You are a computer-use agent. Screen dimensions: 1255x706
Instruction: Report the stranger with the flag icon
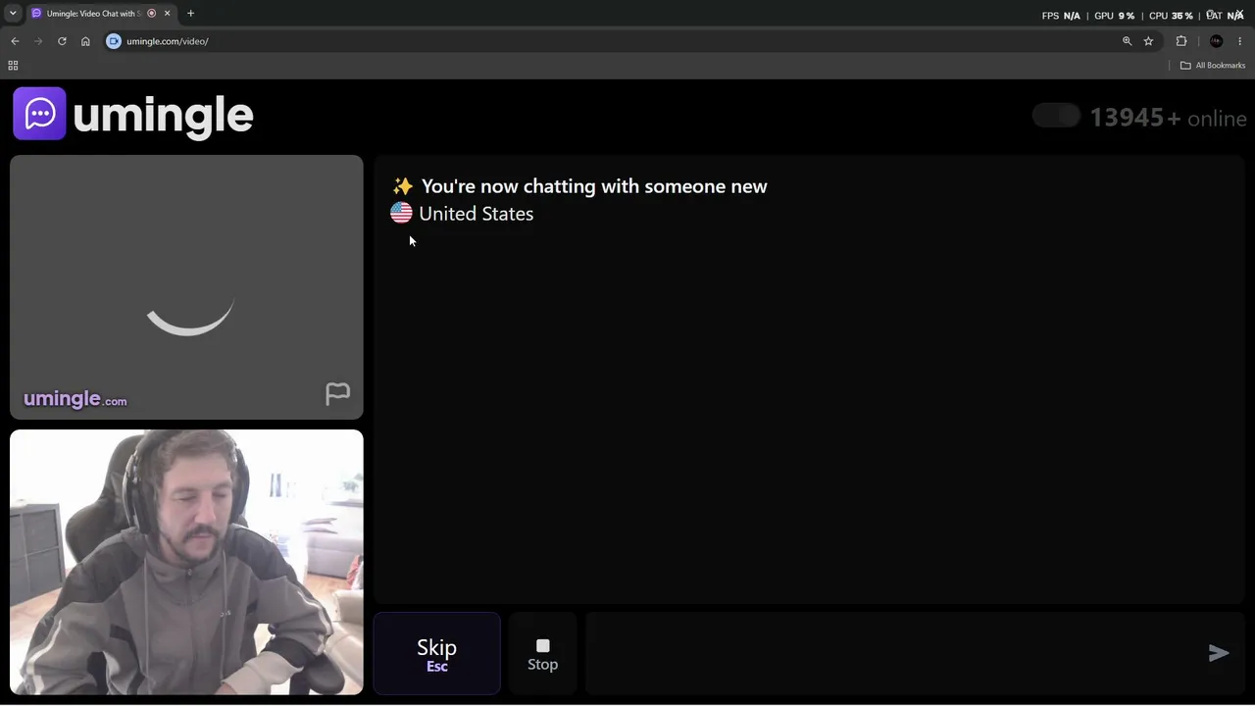[x=337, y=393]
